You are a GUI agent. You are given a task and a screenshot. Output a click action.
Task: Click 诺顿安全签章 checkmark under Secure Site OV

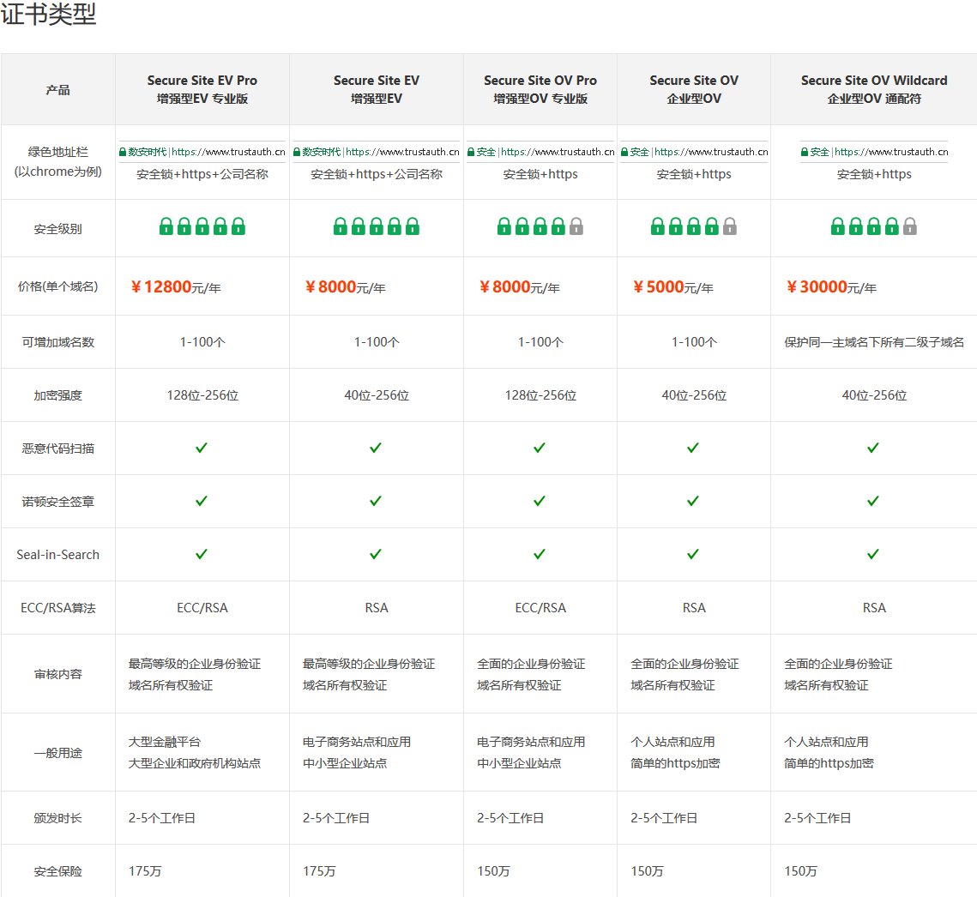pos(693,501)
